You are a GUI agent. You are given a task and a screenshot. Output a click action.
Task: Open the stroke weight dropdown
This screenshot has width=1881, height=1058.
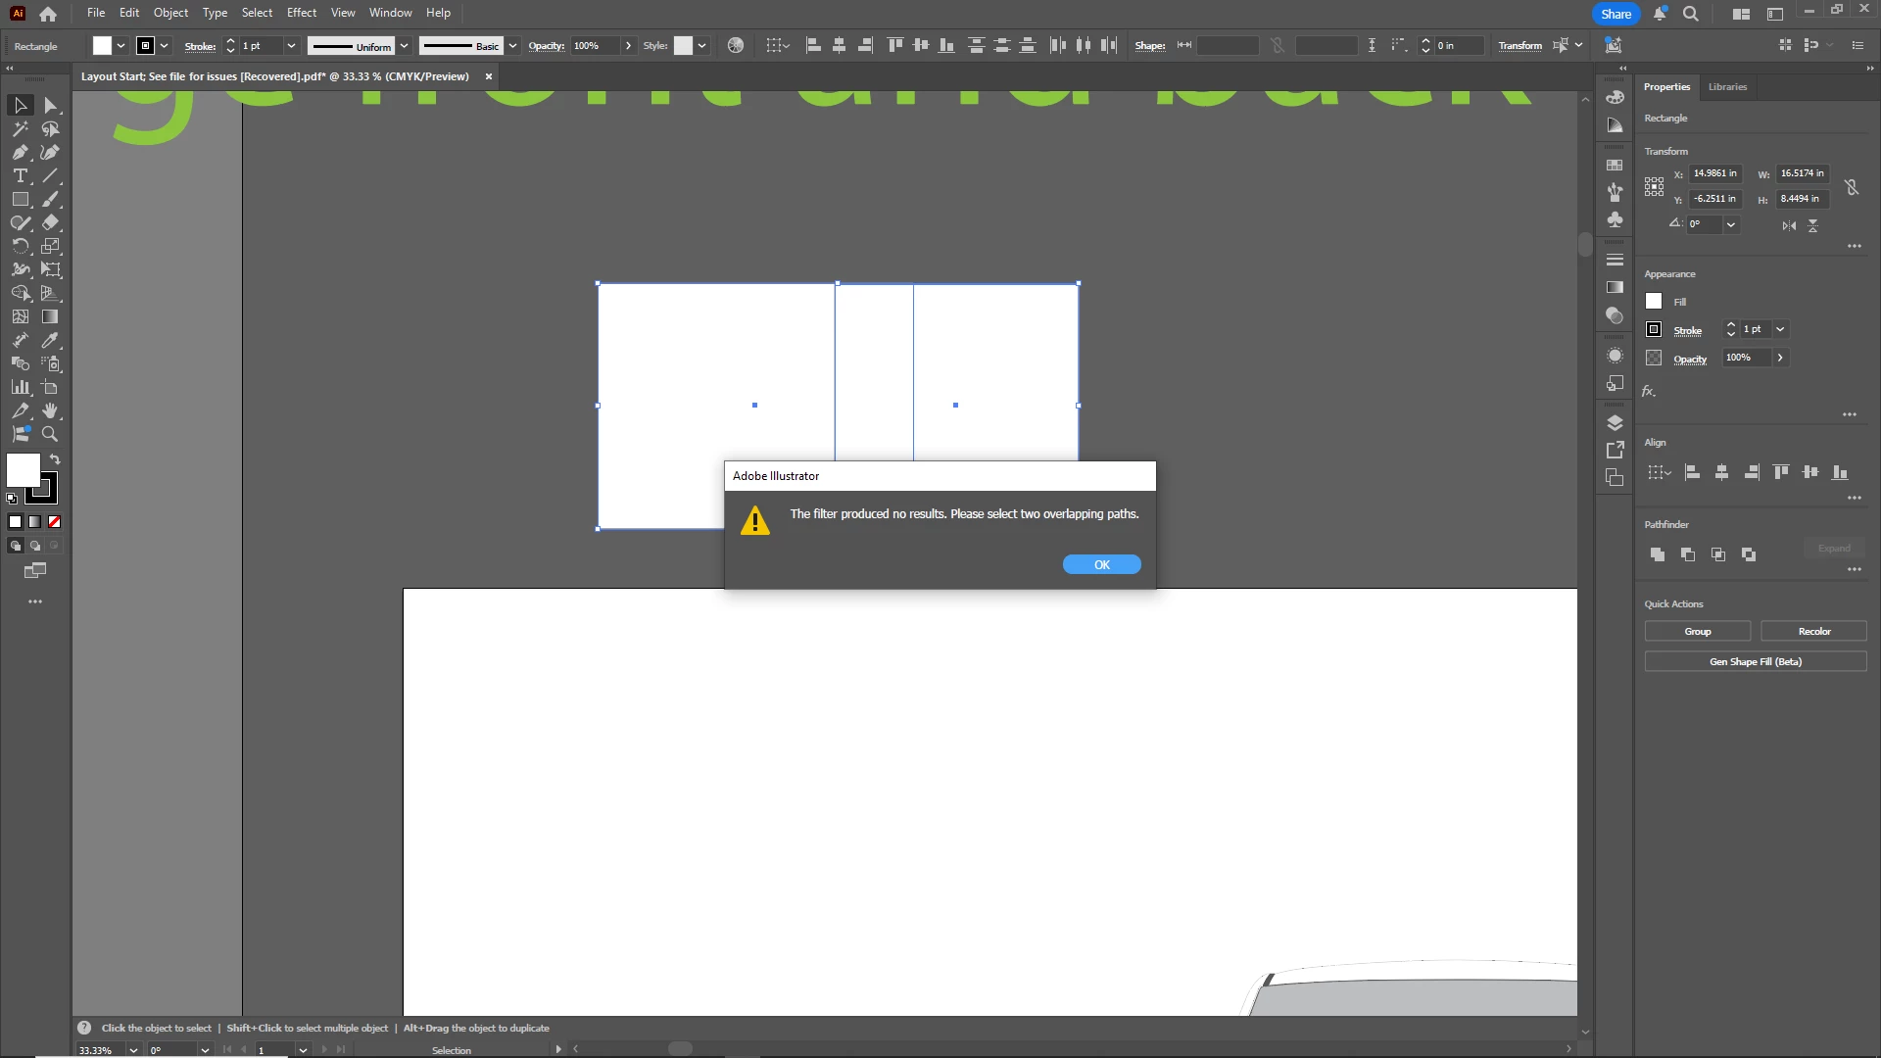291,46
